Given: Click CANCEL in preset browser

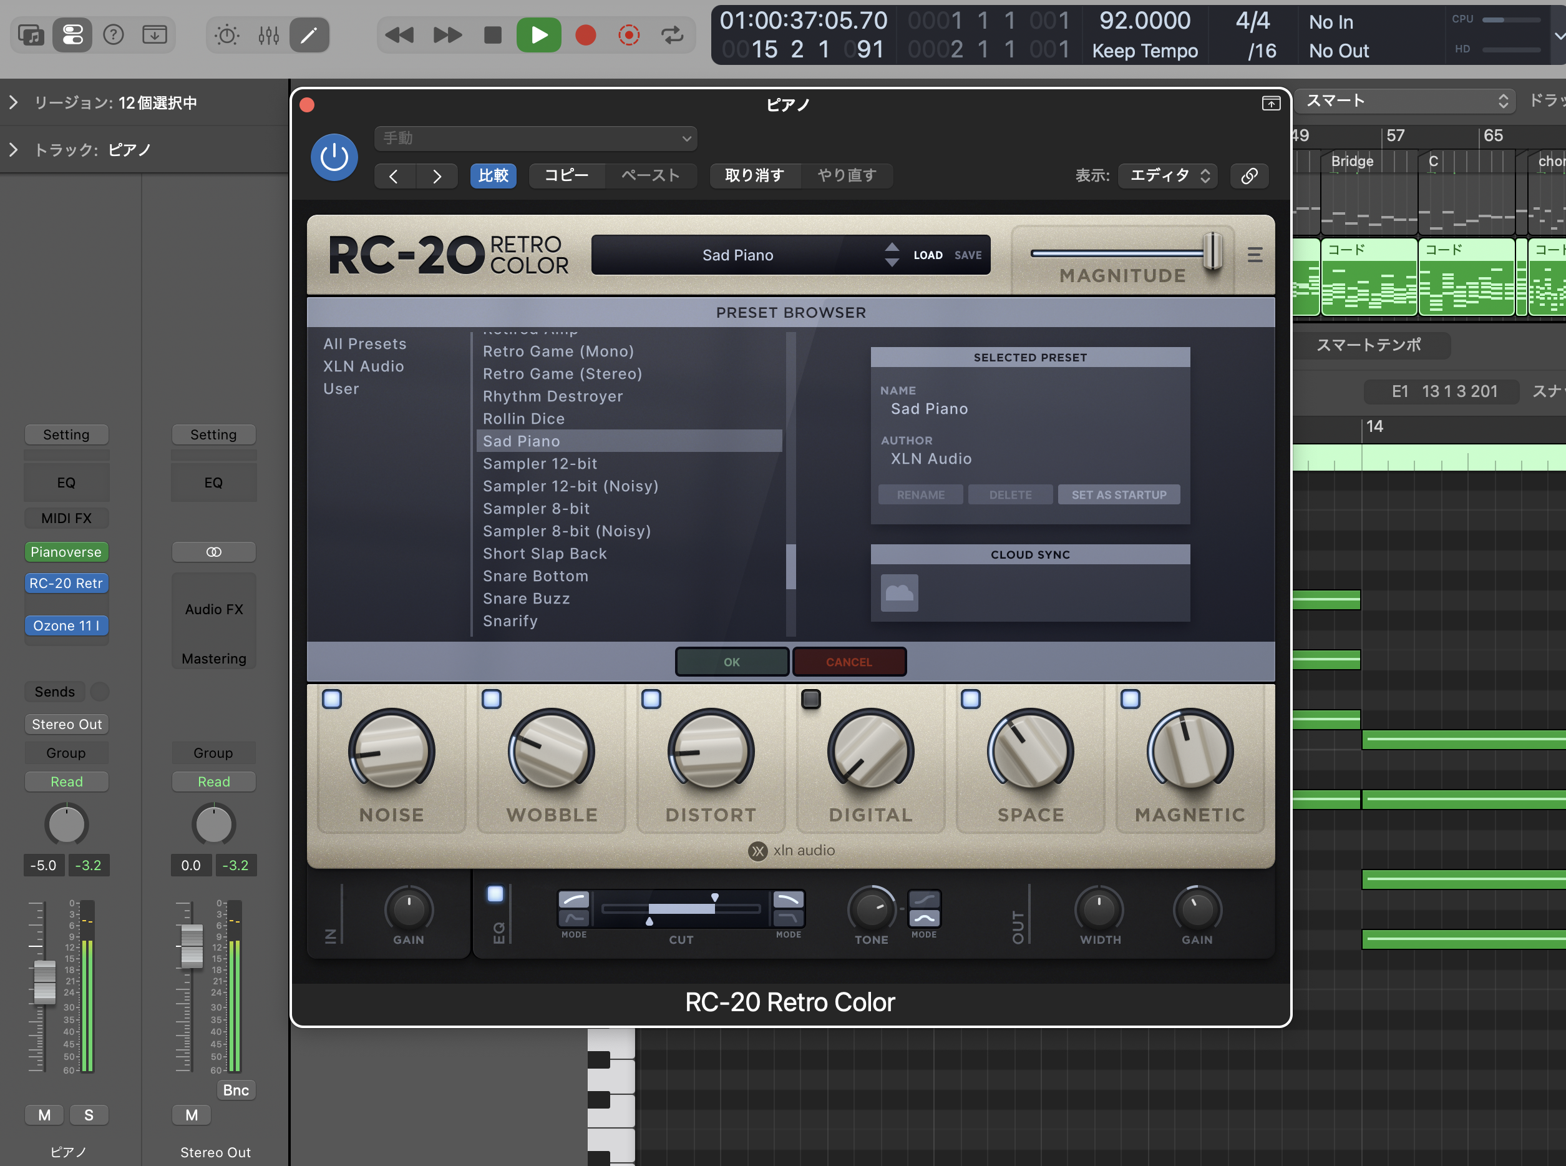Looking at the screenshot, I should (x=849, y=662).
